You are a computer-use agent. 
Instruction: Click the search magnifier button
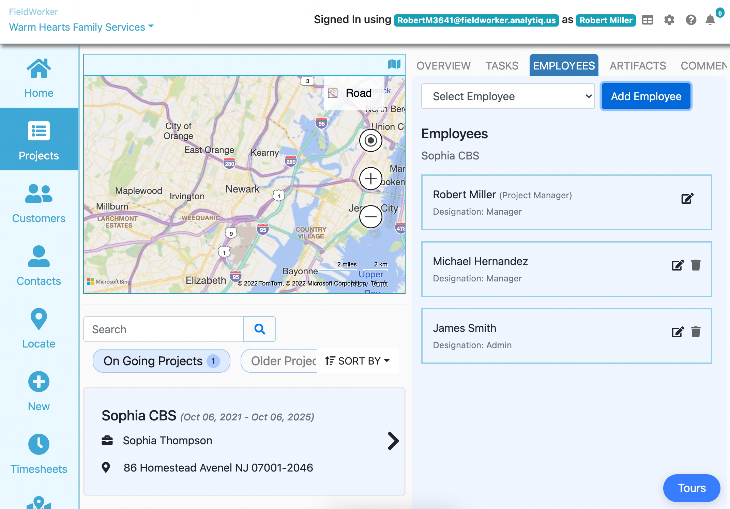click(x=260, y=329)
